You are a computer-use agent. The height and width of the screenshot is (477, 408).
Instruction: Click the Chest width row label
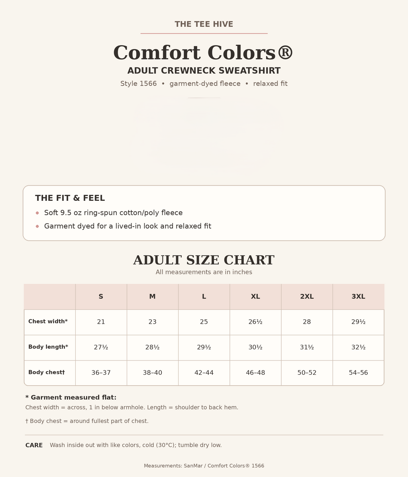coord(48,321)
